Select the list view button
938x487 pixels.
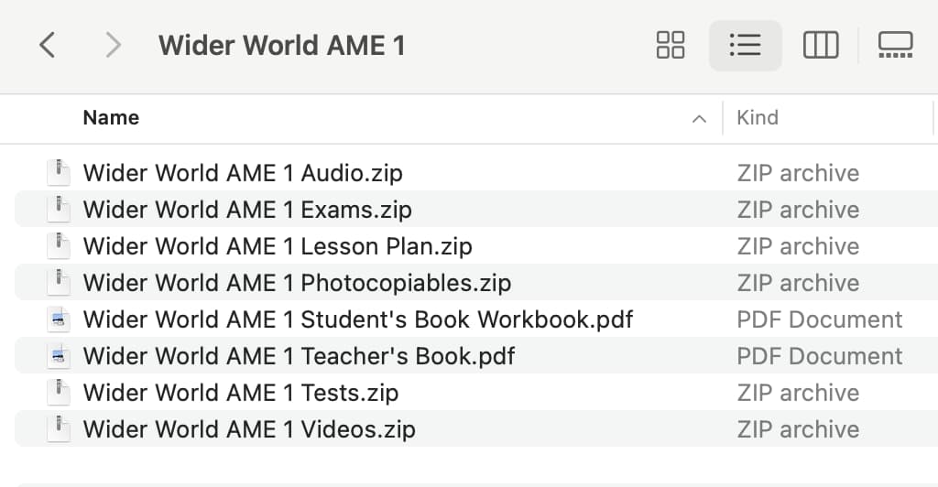click(746, 45)
